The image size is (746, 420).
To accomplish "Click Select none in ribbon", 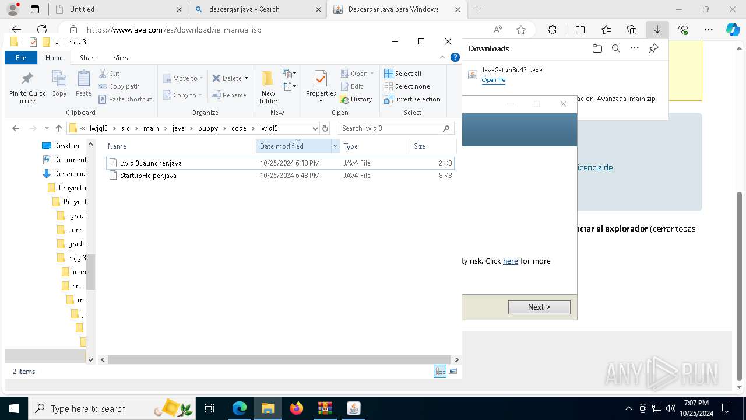I will [x=407, y=86].
